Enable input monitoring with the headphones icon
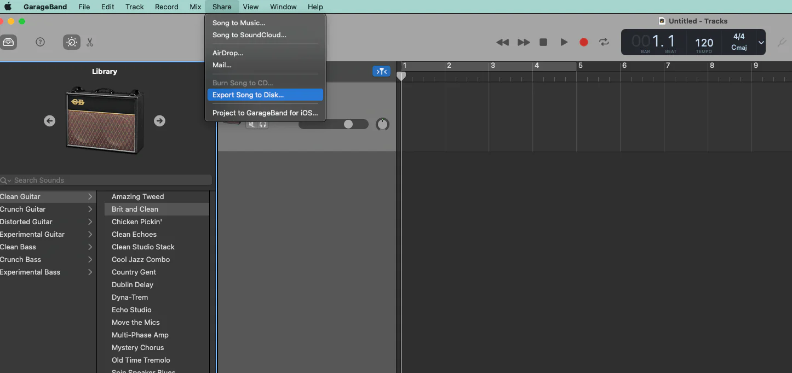The height and width of the screenshot is (373, 792). click(x=262, y=125)
